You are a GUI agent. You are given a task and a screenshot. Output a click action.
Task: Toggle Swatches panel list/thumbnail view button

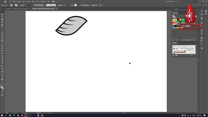(x=196, y=17)
